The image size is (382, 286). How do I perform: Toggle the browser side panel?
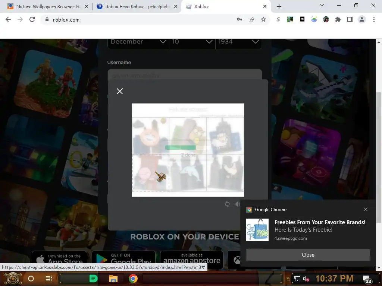point(350,19)
